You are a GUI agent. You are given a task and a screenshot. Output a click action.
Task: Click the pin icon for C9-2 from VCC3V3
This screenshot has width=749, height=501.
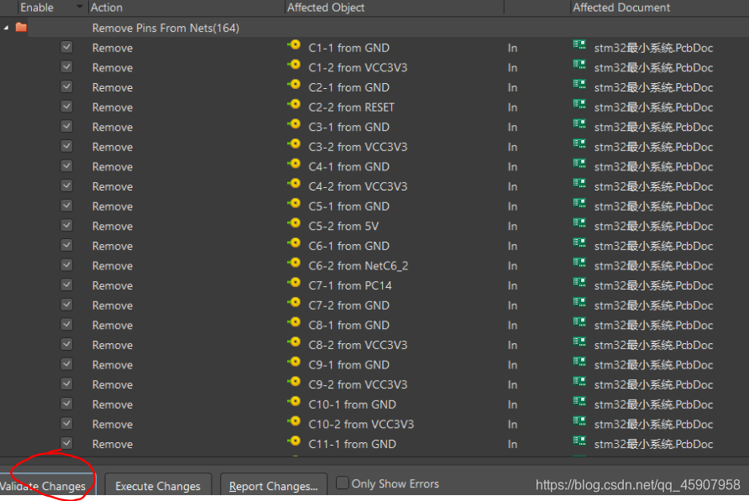tap(294, 382)
